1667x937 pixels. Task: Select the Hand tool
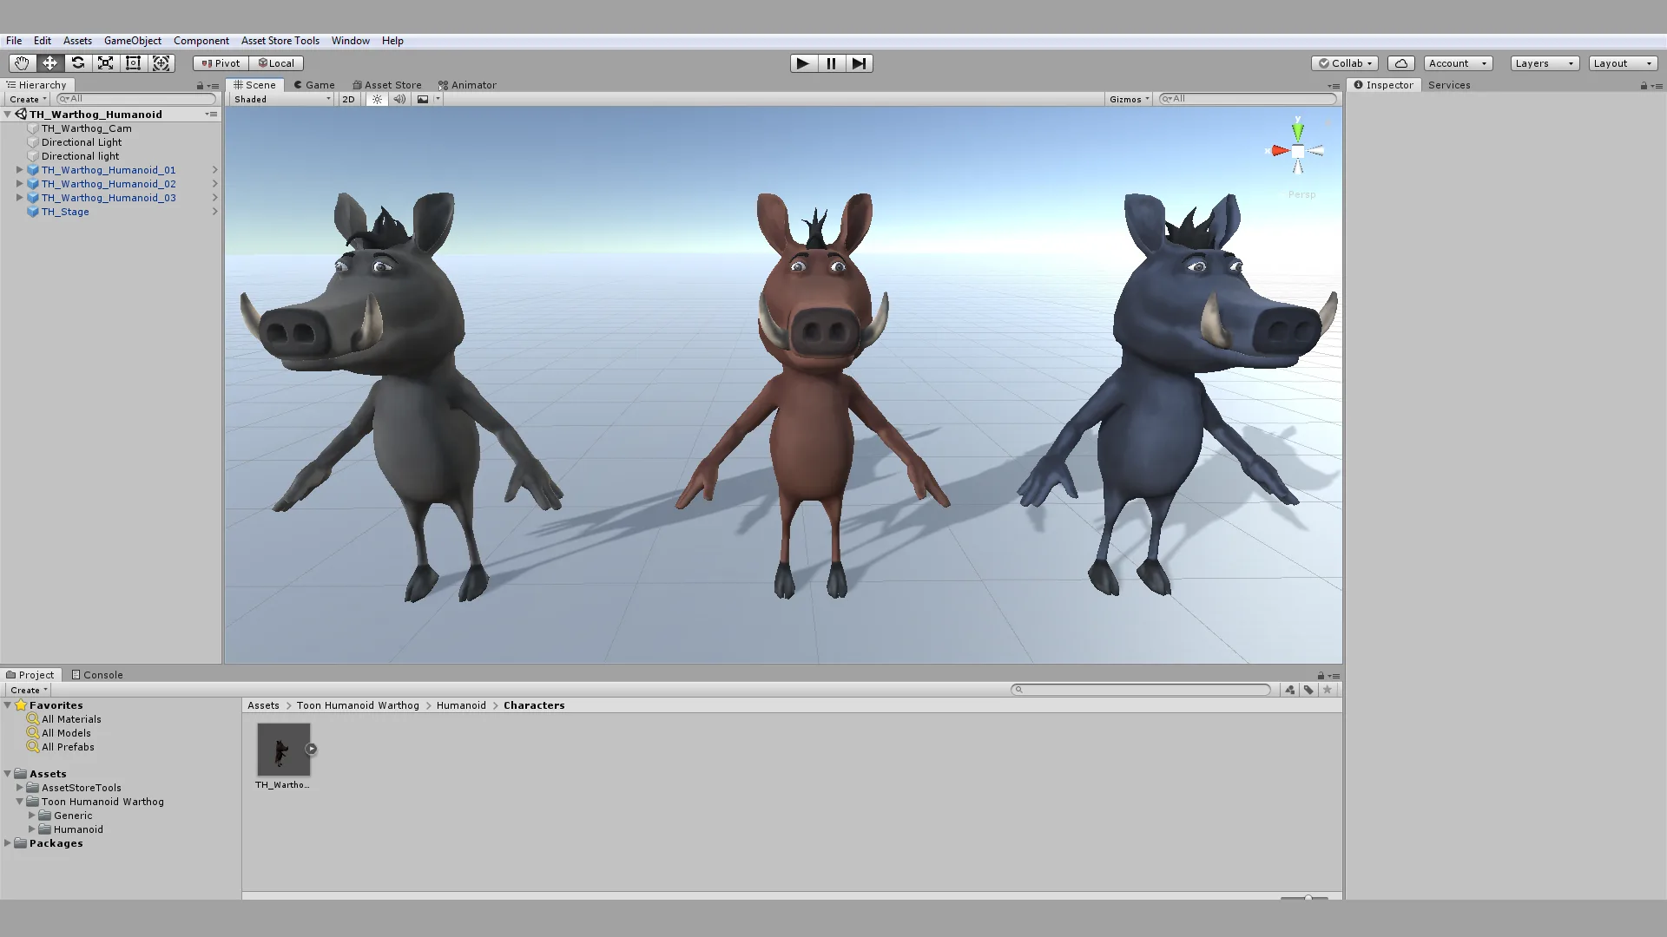(x=22, y=63)
